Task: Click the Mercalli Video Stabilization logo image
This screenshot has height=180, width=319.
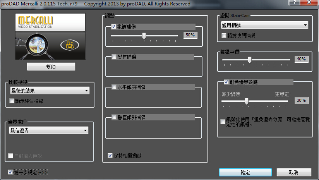Action: 50,36
